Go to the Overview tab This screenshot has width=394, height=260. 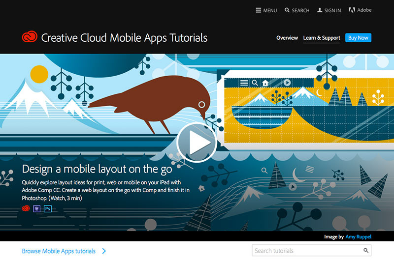[287, 38]
